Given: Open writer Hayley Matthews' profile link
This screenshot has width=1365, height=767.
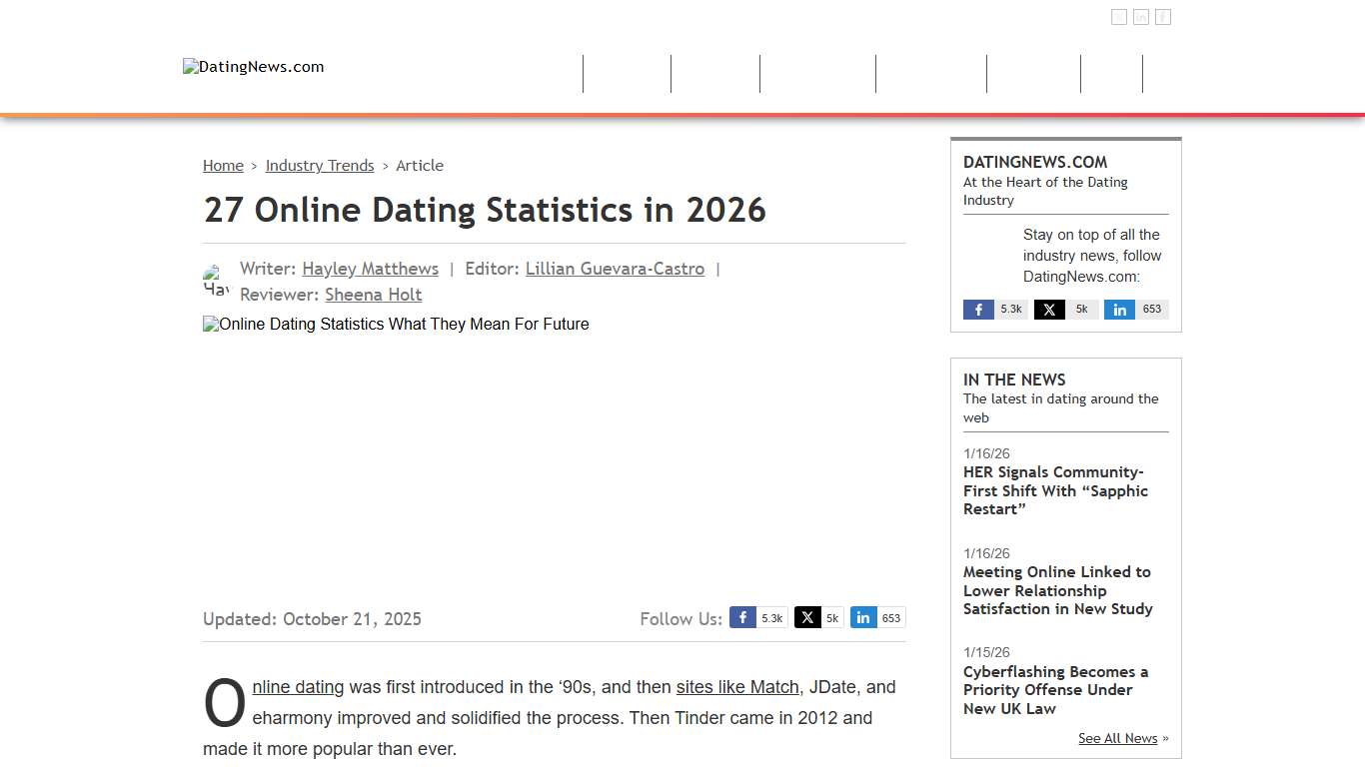Looking at the screenshot, I should click(370, 268).
